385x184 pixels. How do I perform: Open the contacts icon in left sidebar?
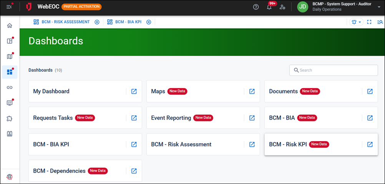pyautogui.click(x=10, y=134)
